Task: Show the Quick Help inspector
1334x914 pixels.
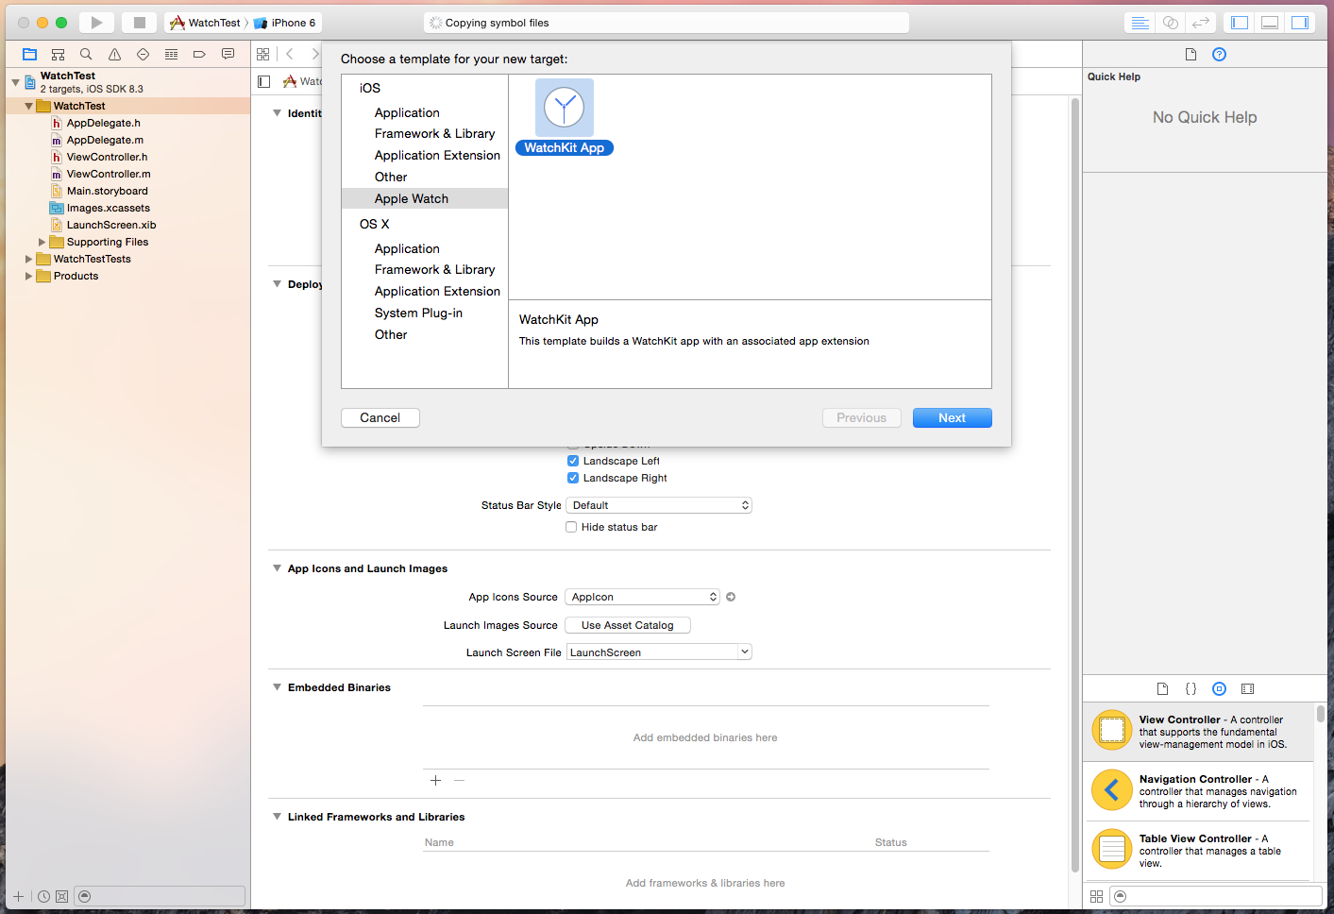Action: (1219, 55)
